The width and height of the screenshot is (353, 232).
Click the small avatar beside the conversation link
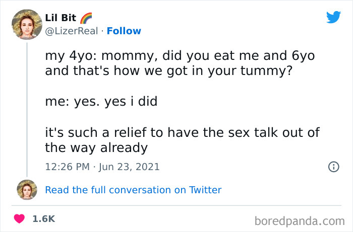tap(27, 190)
